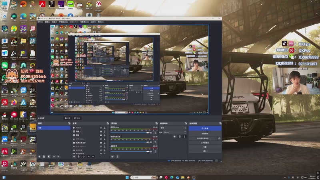Viewport: 320px width, 180px height.
Task: Toggle visibility of 媒体源 source
Action: (101, 128)
